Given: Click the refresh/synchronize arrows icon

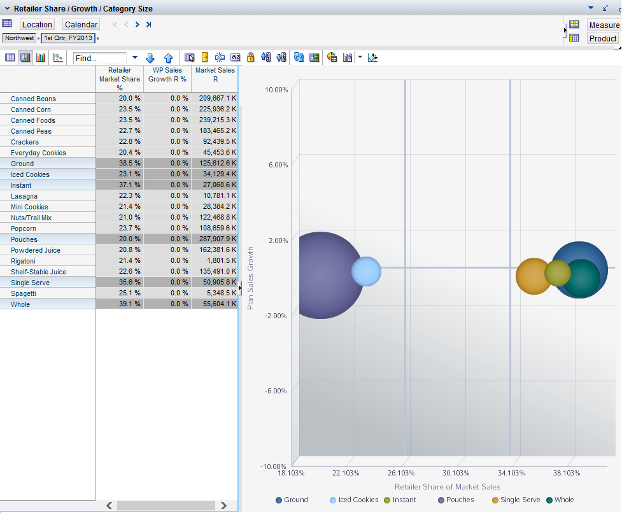Looking at the screenshot, I should point(299,57).
